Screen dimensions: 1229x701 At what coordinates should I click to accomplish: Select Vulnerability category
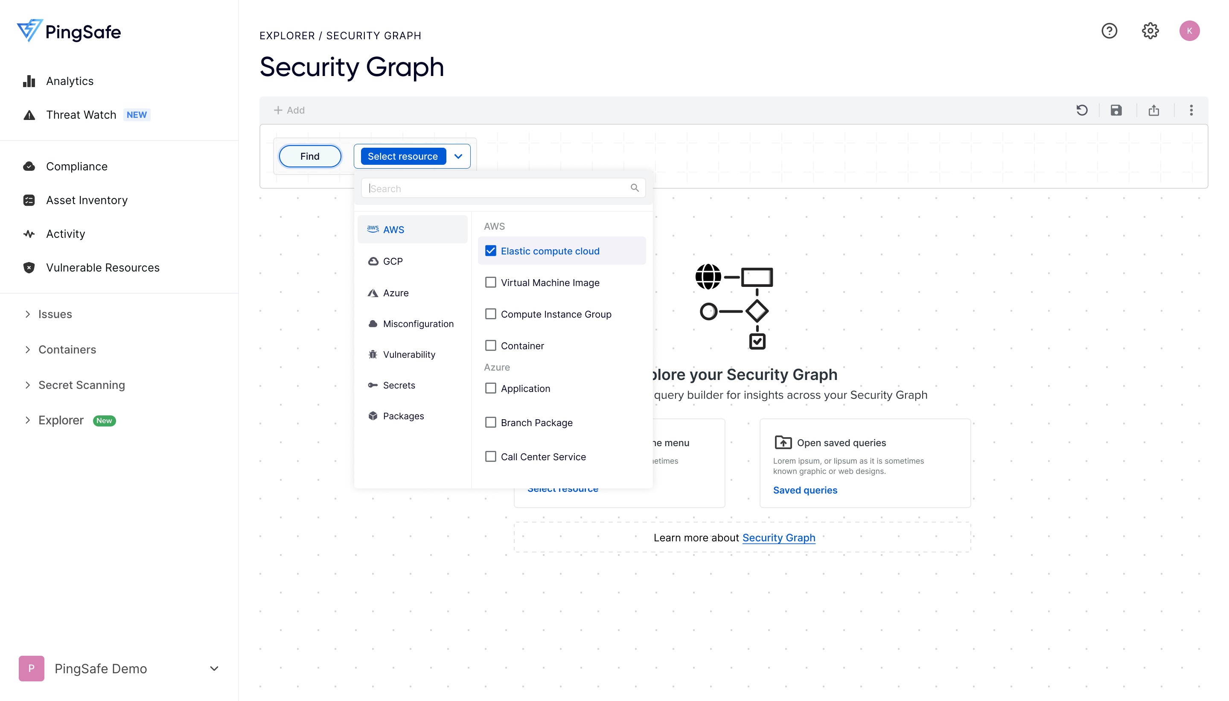(412, 354)
